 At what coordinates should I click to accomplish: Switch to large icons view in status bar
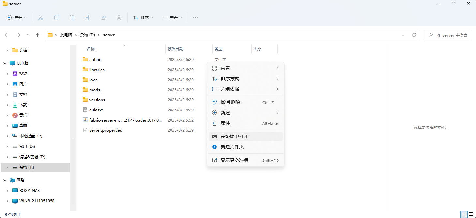(x=471, y=214)
